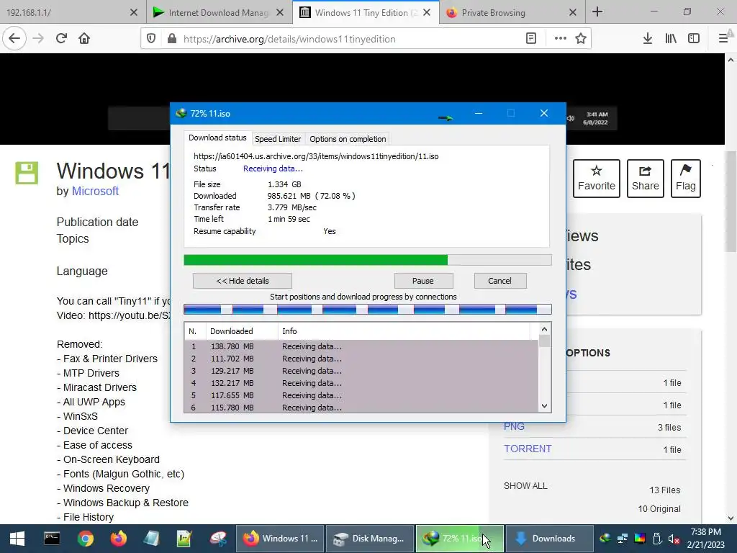Open the taskbar clock showing 7:38 PM
The height and width of the screenshot is (553, 737).
pos(705,539)
